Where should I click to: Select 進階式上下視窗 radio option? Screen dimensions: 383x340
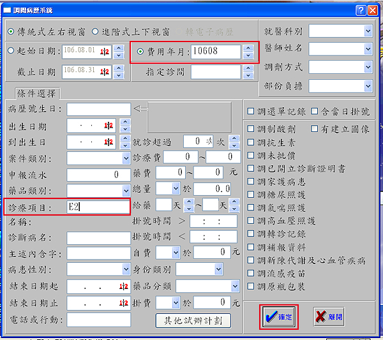pos(96,31)
